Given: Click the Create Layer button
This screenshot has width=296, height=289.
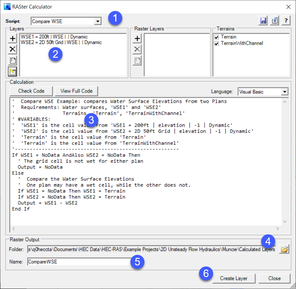Looking at the screenshot, I should coord(234,278).
